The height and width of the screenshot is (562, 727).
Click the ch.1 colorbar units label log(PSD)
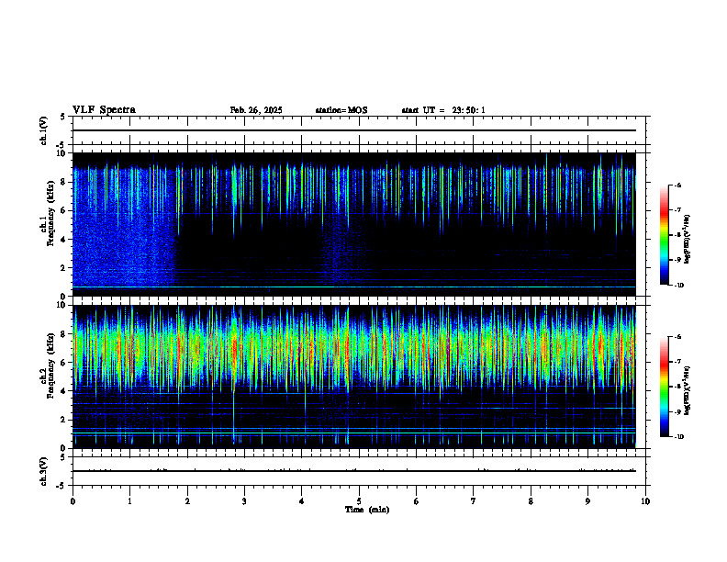688,240
